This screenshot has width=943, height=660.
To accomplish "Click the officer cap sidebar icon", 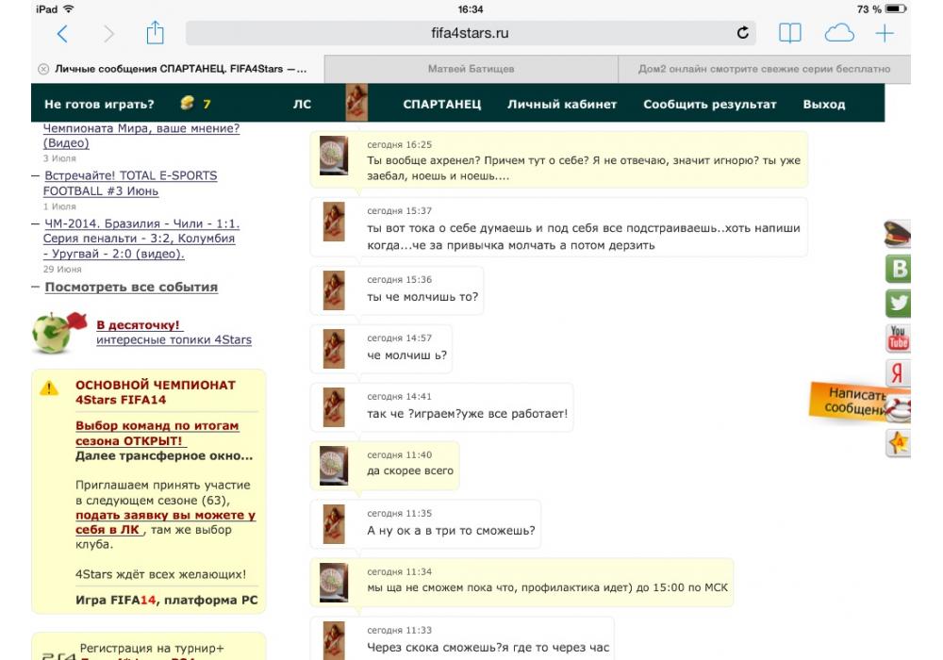I will click(898, 234).
